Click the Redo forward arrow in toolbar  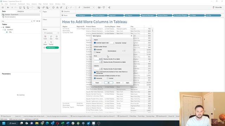tap(12, 7)
